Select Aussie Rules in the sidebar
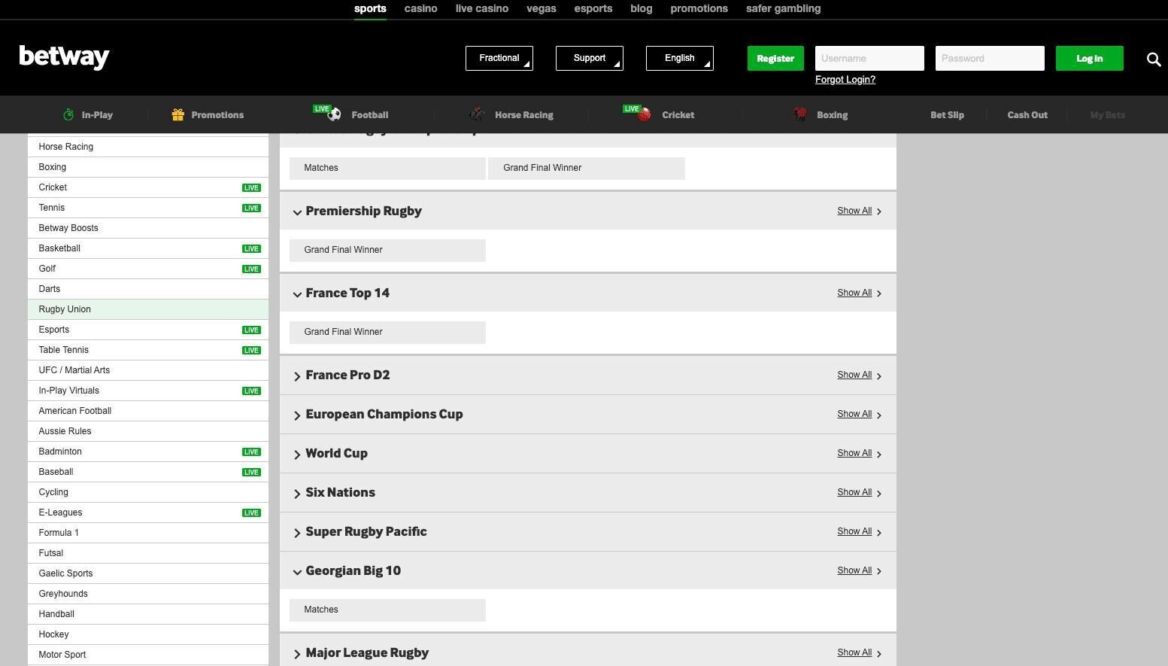Image resolution: width=1168 pixels, height=666 pixels. point(148,431)
